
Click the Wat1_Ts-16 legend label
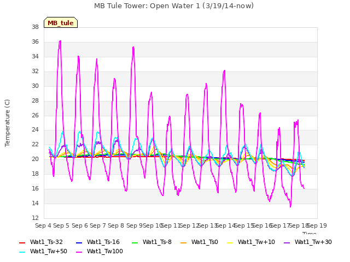103,242
